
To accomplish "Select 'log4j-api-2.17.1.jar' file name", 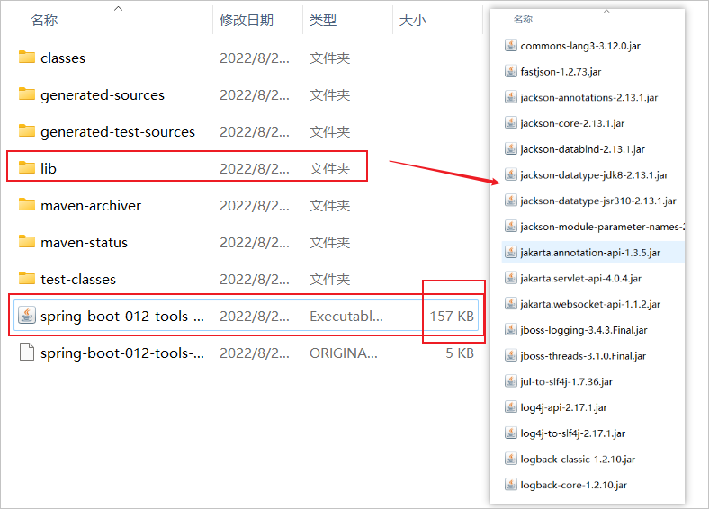I will (564, 407).
